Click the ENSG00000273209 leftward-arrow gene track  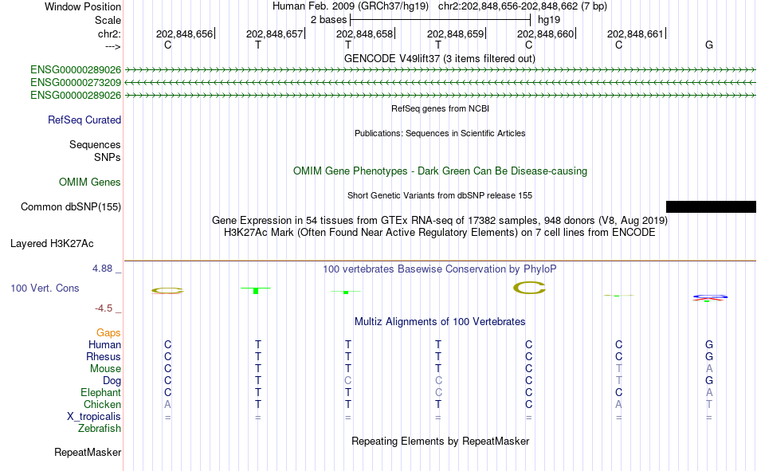pyautogui.click(x=440, y=83)
